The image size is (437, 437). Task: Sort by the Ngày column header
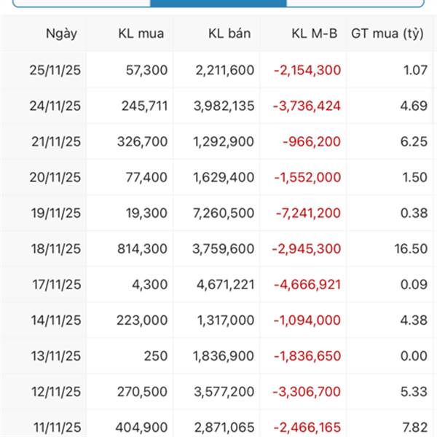pyautogui.click(x=60, y=34)
